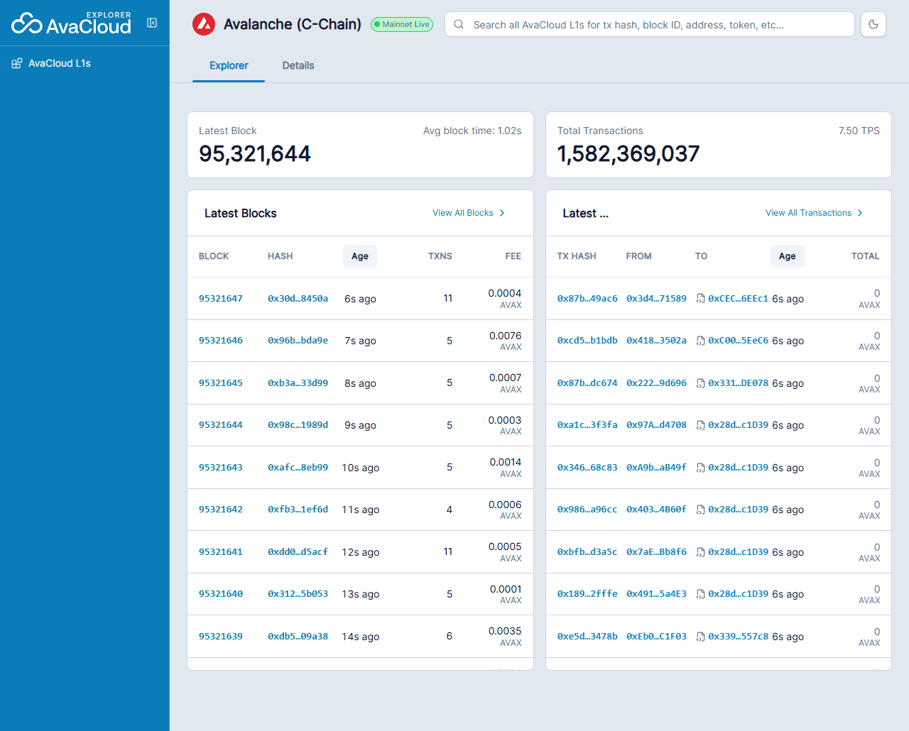
Task: Open block hash 0x98c...1989d
Action: click(x=298, y=425)
